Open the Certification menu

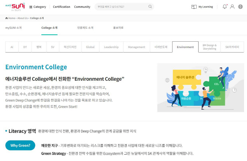(x=62, y=7)
